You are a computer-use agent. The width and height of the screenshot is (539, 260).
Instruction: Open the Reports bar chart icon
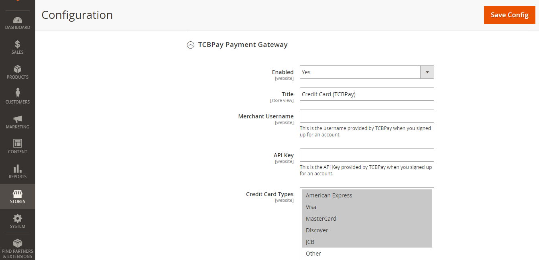[x=18, y=169]
